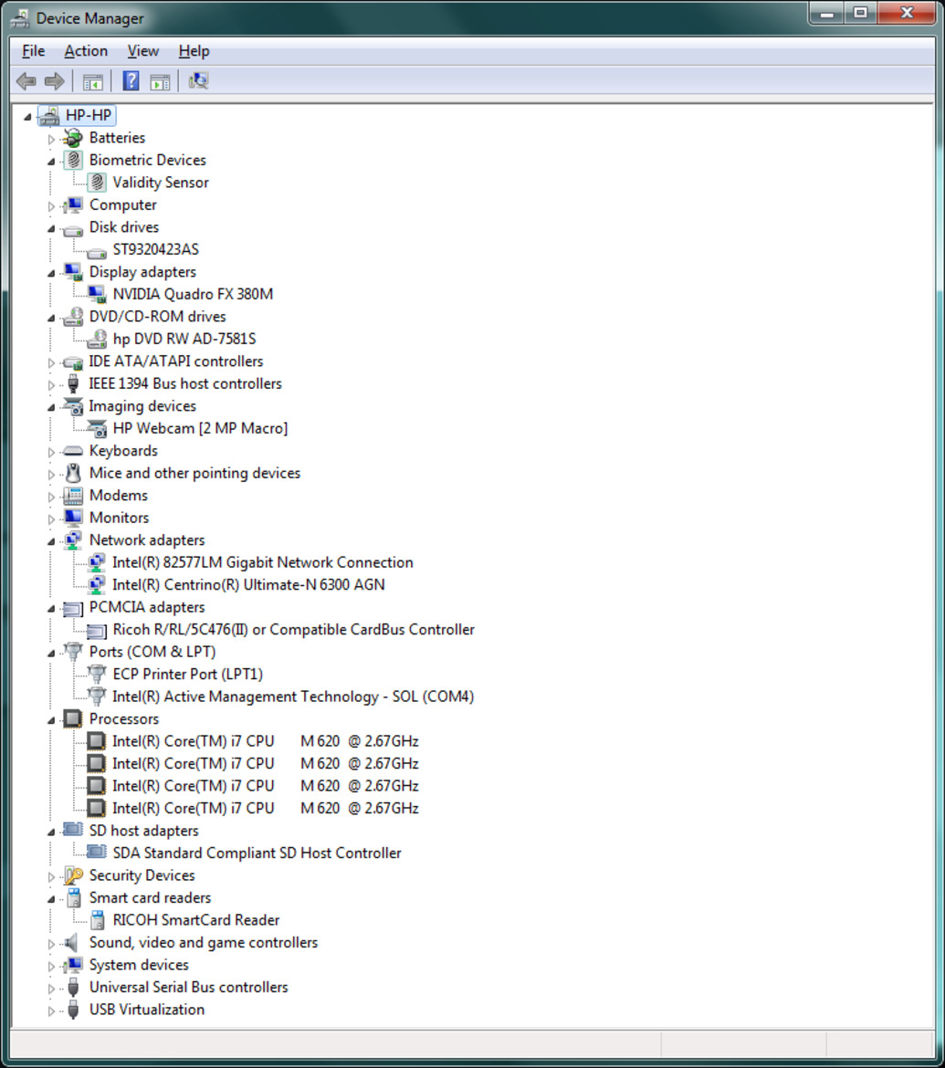The height and width of the screenshot is (1068, 945).
Task: Collapse the HP-HP root node arrow
Action: (27, 117)
